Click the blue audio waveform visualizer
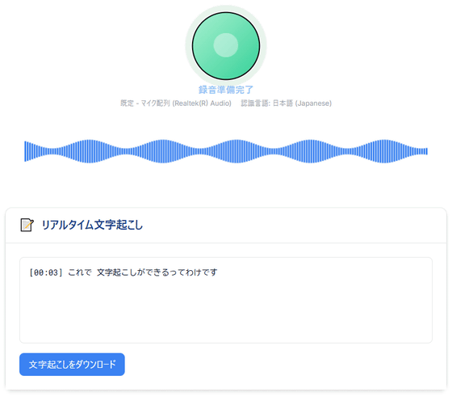The image size is (452, 397). [226, 151]
